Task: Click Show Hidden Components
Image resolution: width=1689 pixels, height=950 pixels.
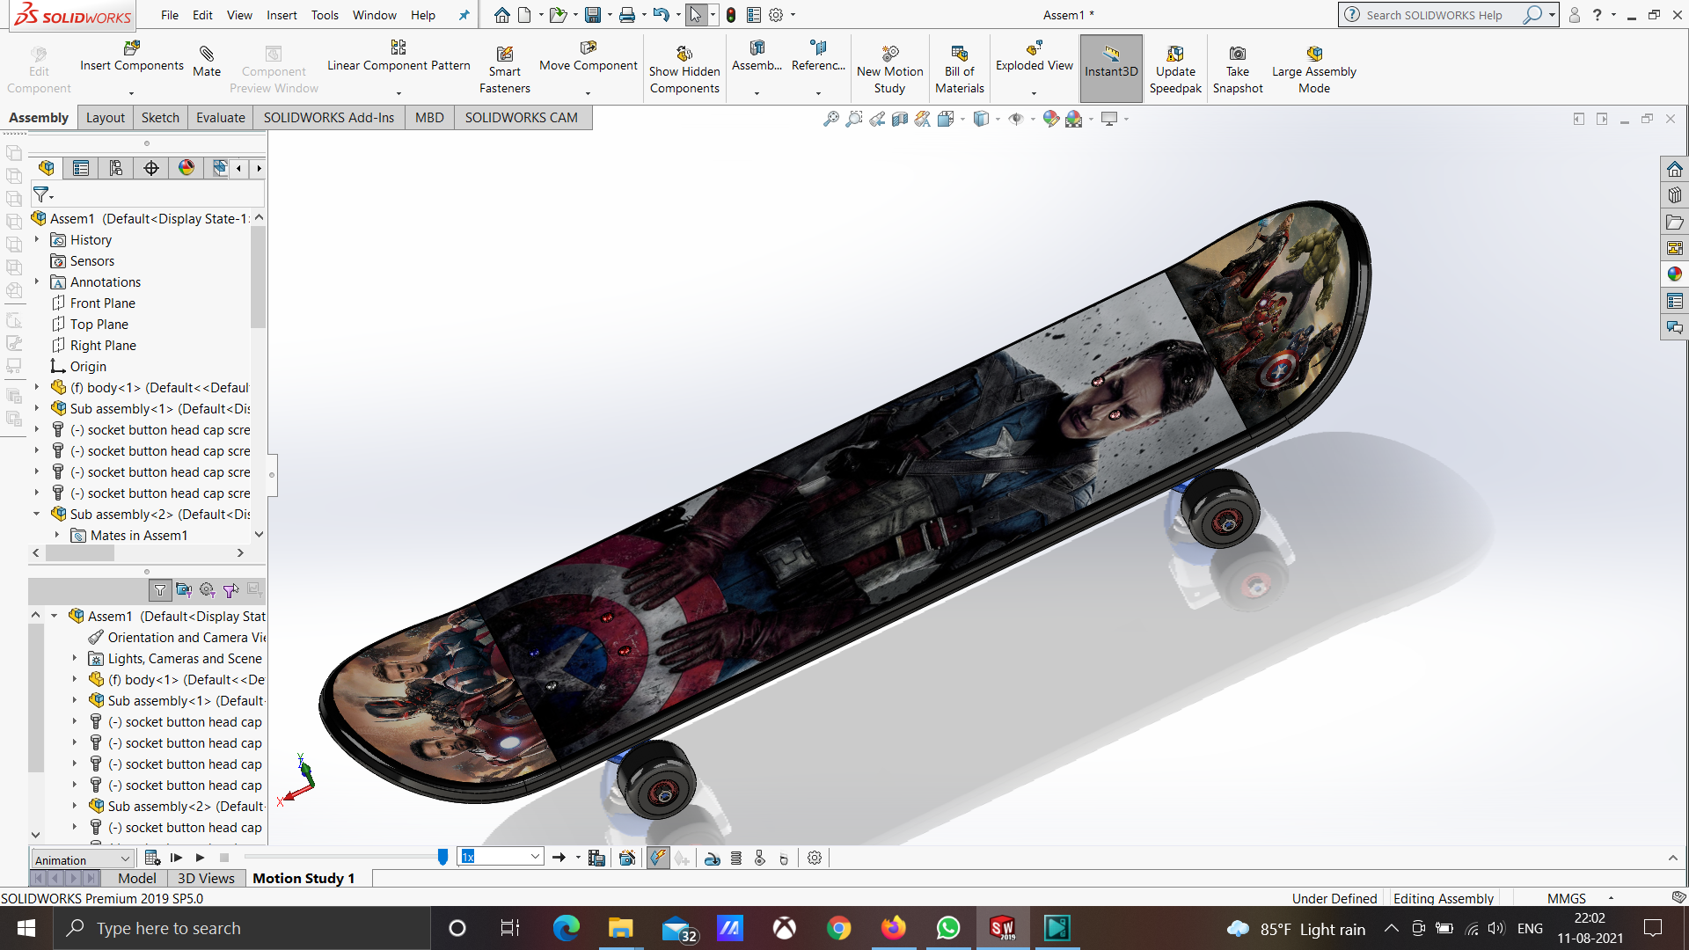Action: [684, 70]
